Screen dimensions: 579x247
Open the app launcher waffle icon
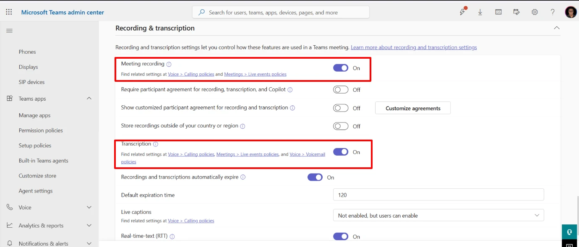tap(9, 12)
